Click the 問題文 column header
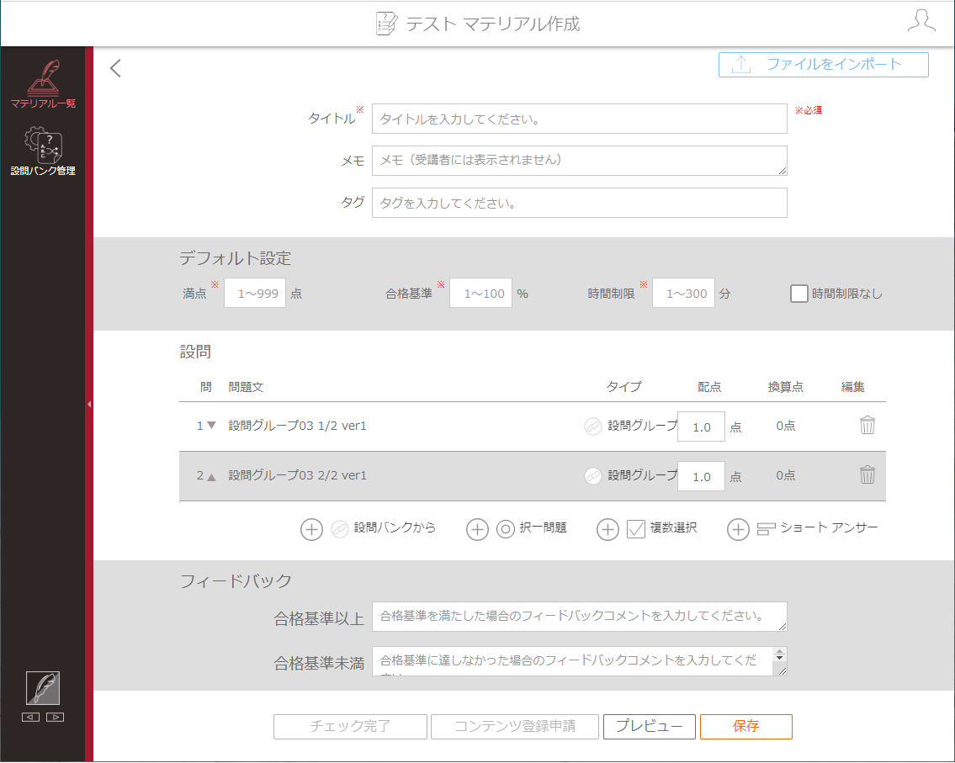Screen dimensions: 955x763 pyautogui.click(x=246, y=387)
